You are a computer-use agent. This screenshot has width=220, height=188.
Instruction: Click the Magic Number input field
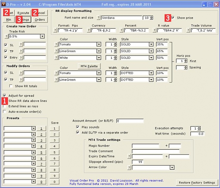coord(145,146)
